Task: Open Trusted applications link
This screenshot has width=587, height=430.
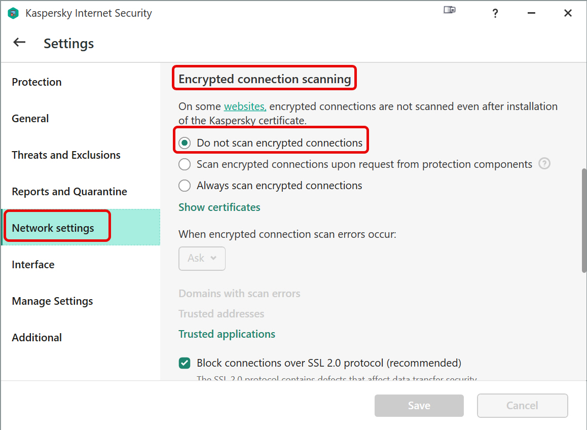Action: click(227, 334)
